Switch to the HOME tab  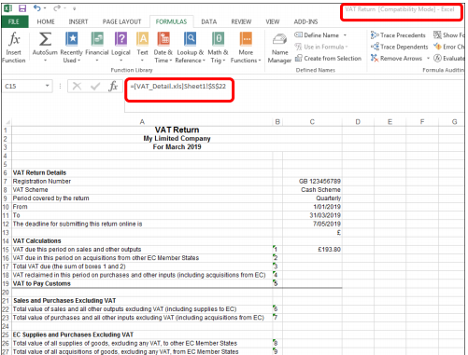(46, 21)
